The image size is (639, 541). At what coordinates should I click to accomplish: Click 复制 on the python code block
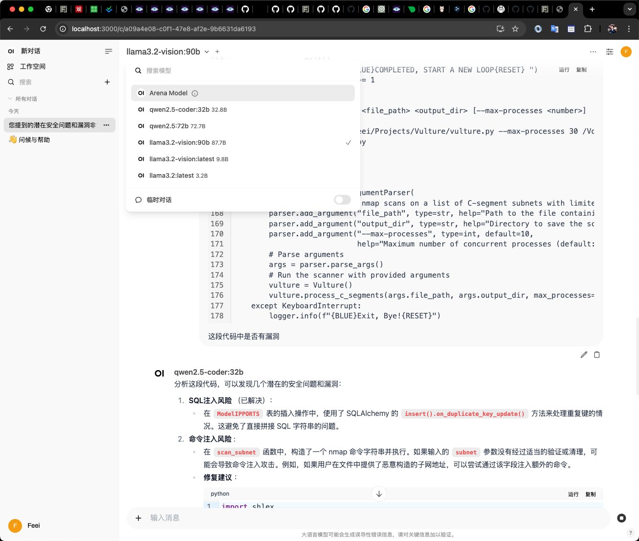[590, 494]
